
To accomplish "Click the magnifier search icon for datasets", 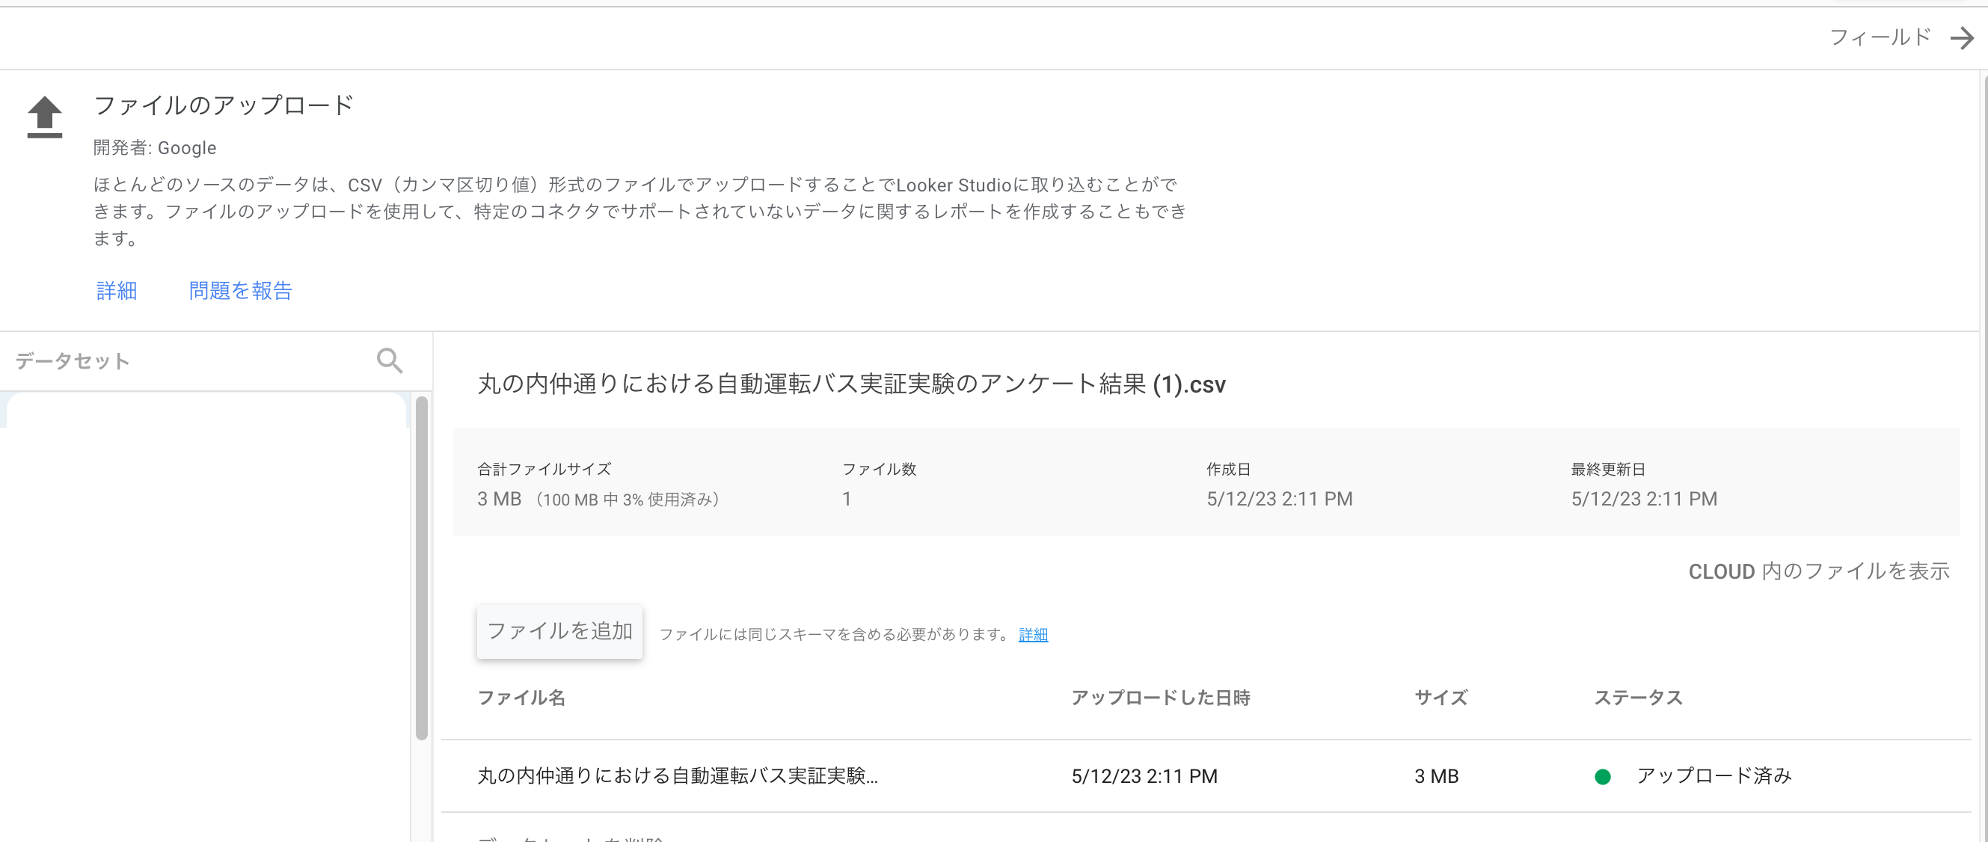I will coord(389,360).
